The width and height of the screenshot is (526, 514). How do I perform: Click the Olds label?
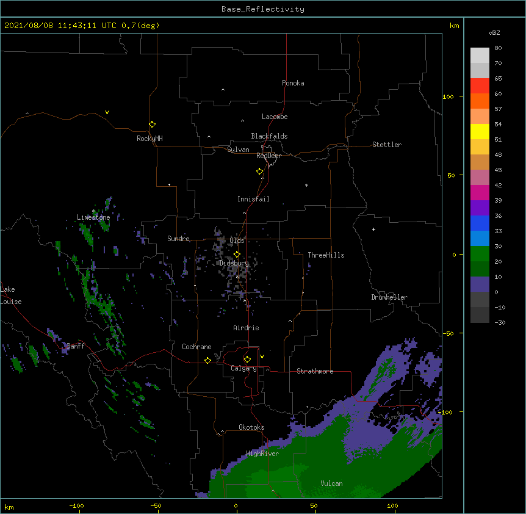click(237, 241)
